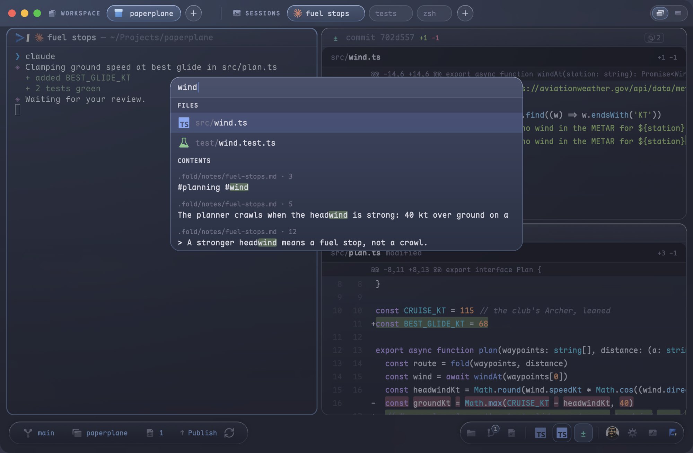
Task: Click the sync refresh icon
Action: (x=229, y=433)
